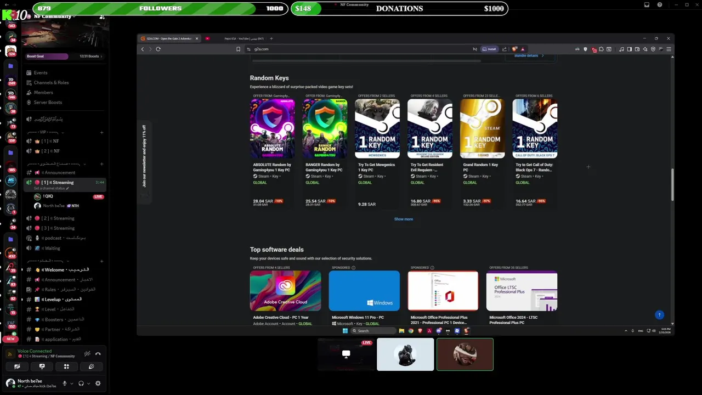Open the Welcome text channel
This screenshot has height=395, width=702.
[x=65, y=270]
